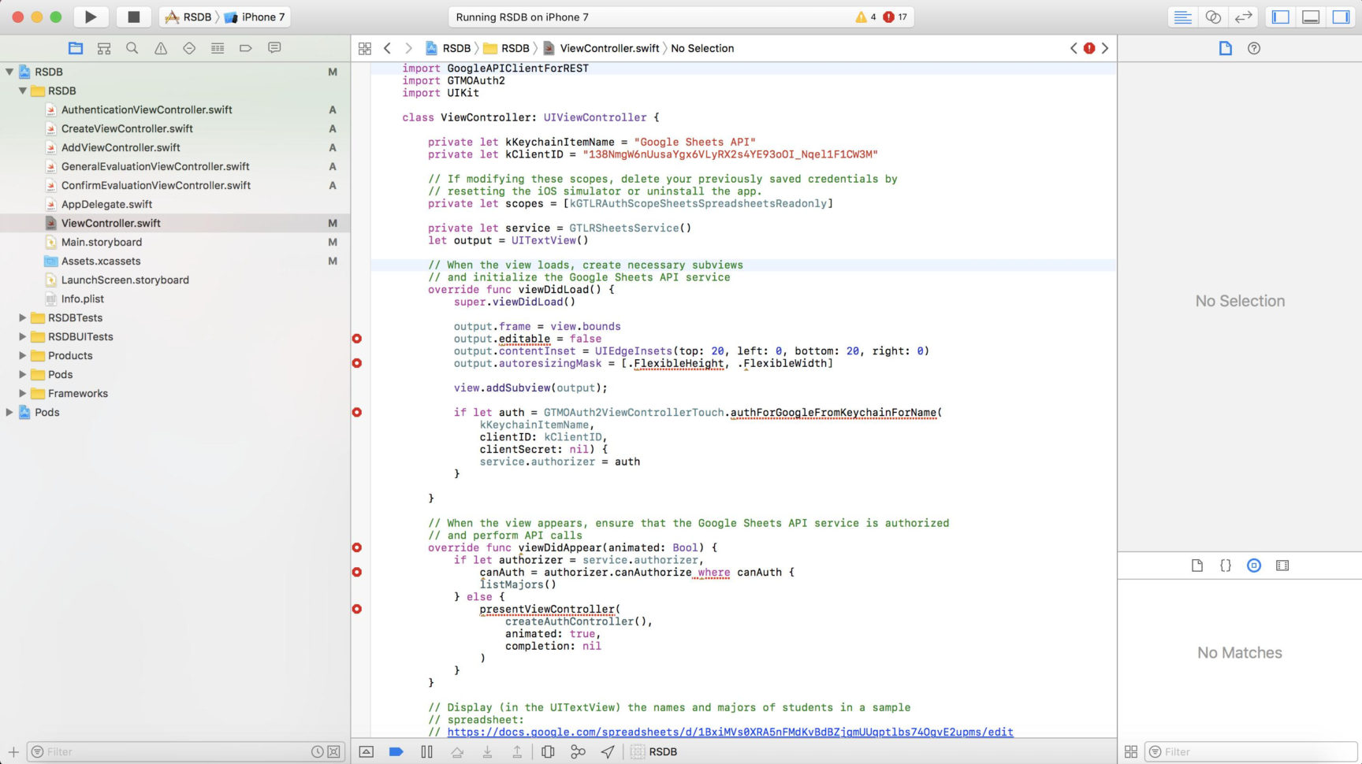Click the Run (play) button
The width and height of the screenshot is (1362, 764).
point(91,17)
